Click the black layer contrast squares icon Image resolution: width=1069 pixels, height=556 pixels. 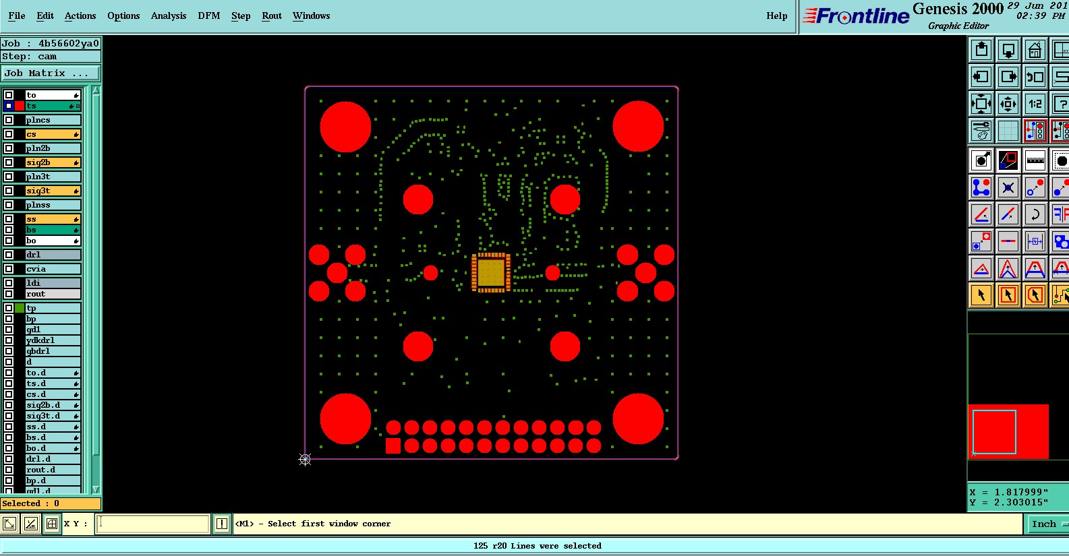pyautogui.click(x=1008, y=160)
